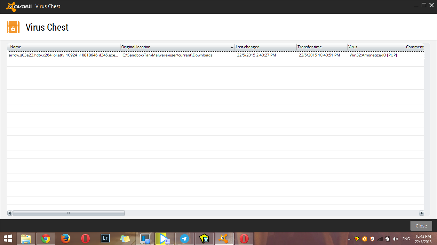Open the yellow tag app left of Avast

204,239
